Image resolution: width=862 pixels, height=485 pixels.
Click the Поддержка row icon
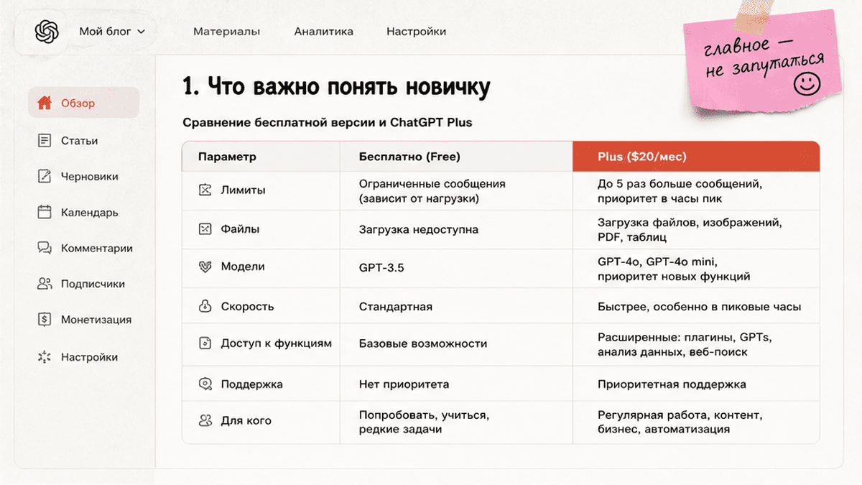(x=205, y=384)
